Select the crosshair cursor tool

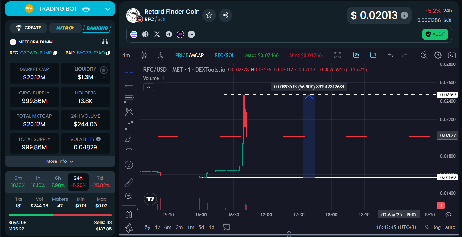pos(129,73)
